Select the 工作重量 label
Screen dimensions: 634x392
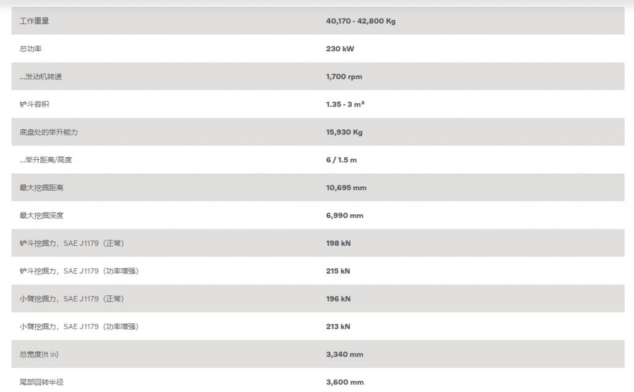tap(35, 21)
